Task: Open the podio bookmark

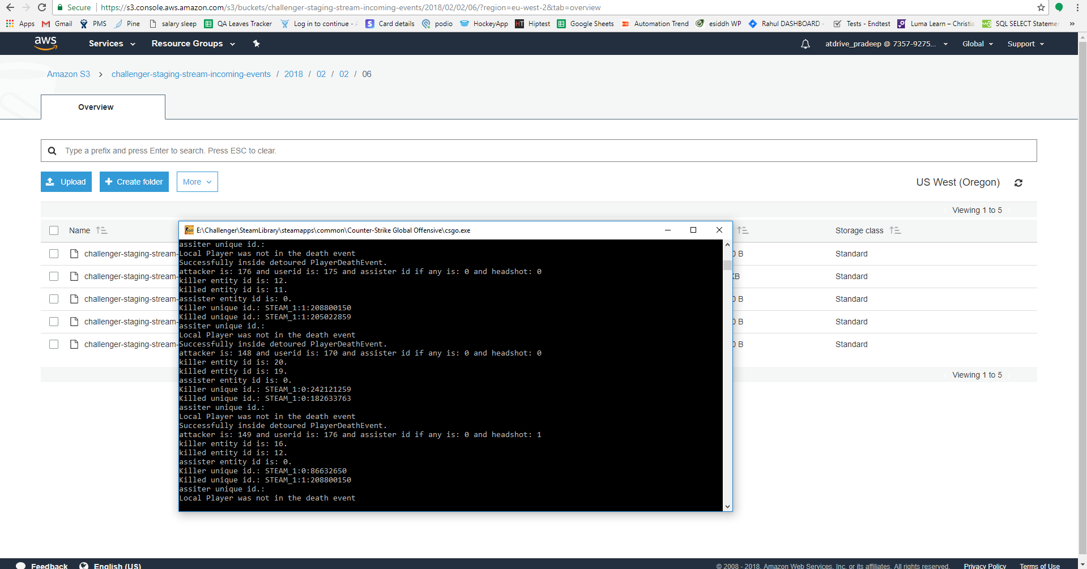Action: 437,24
